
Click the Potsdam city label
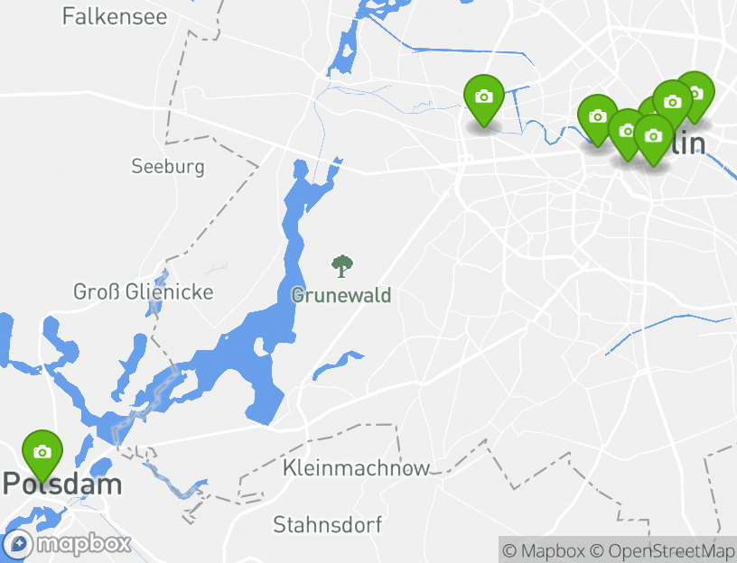62,484
